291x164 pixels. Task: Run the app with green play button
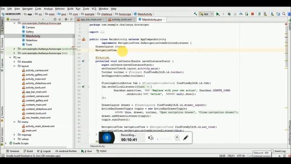pyautogui.click(x=218, y=14)
